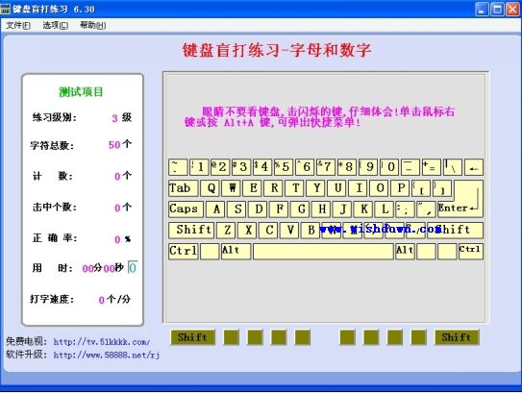Click the spacebar key

[x=323, y=251]
